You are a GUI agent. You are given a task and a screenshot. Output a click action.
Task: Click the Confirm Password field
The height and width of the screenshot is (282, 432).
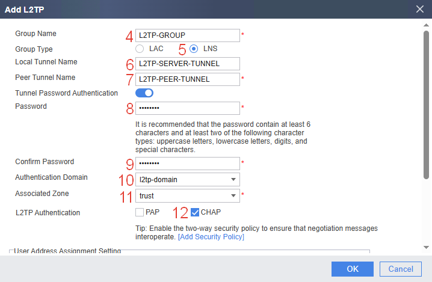pos(188,164)
